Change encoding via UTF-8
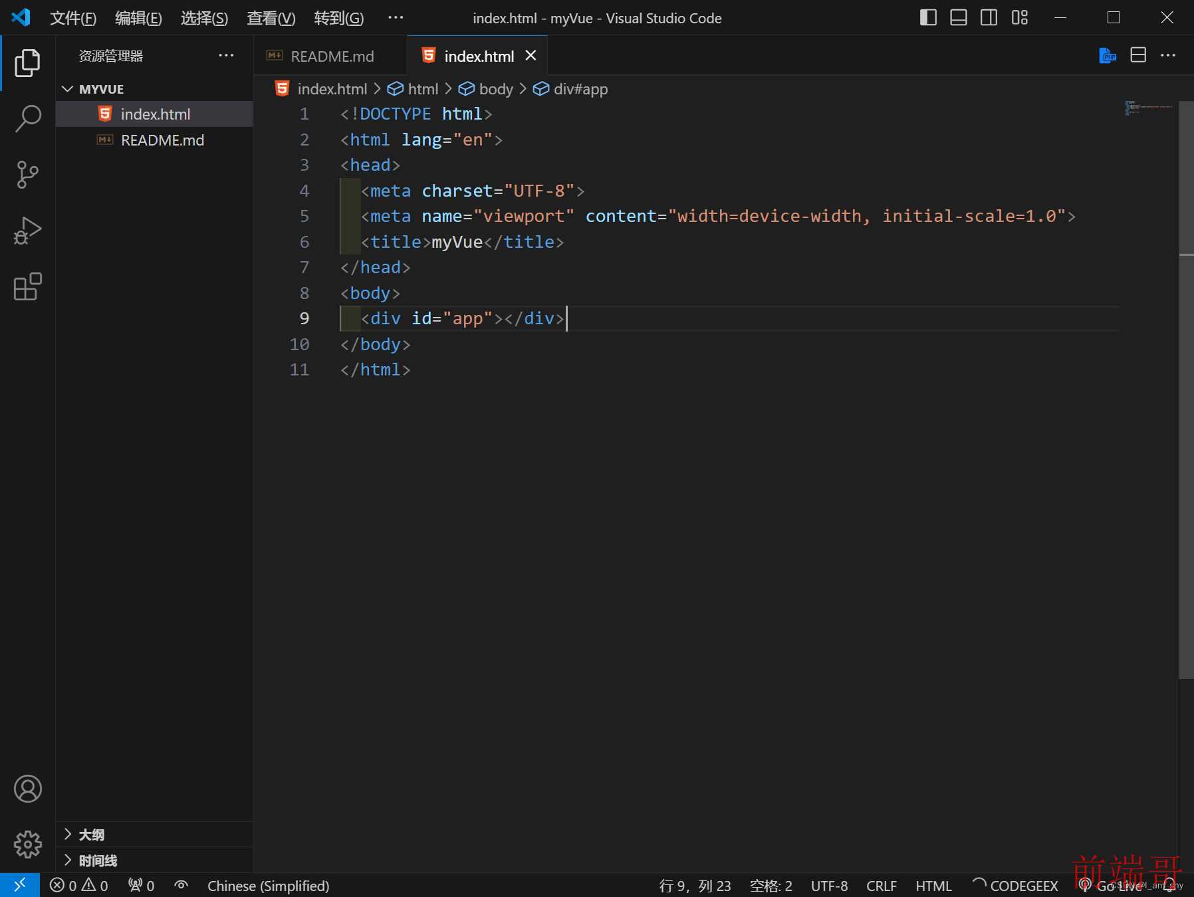Screen dimensions: 1194x897 coord(829,886)
